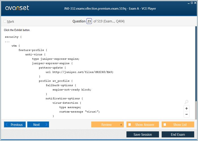
Task: Click the right chevron on Next
Action: click(x=46, y=125)
